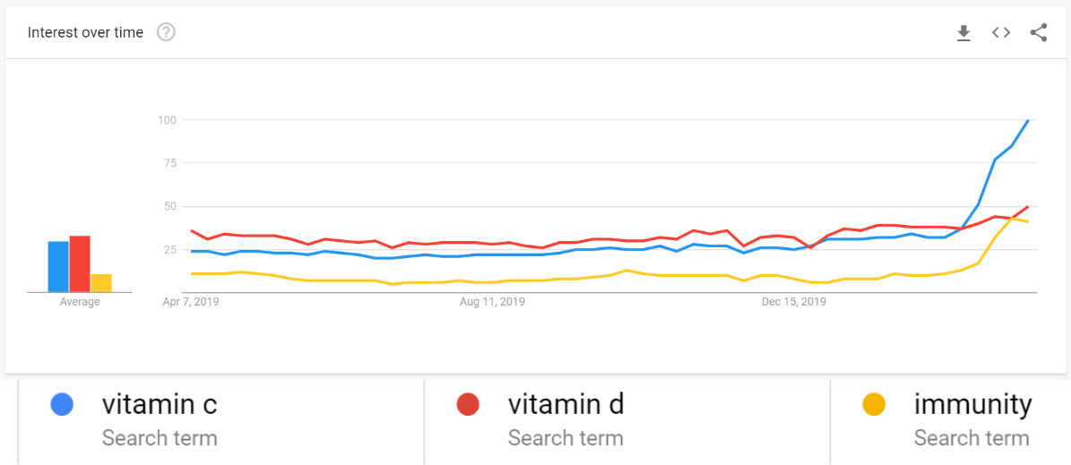Click the 100 y-axis label
Viewport: 1071px width, 465px height.
coord(167,120)
